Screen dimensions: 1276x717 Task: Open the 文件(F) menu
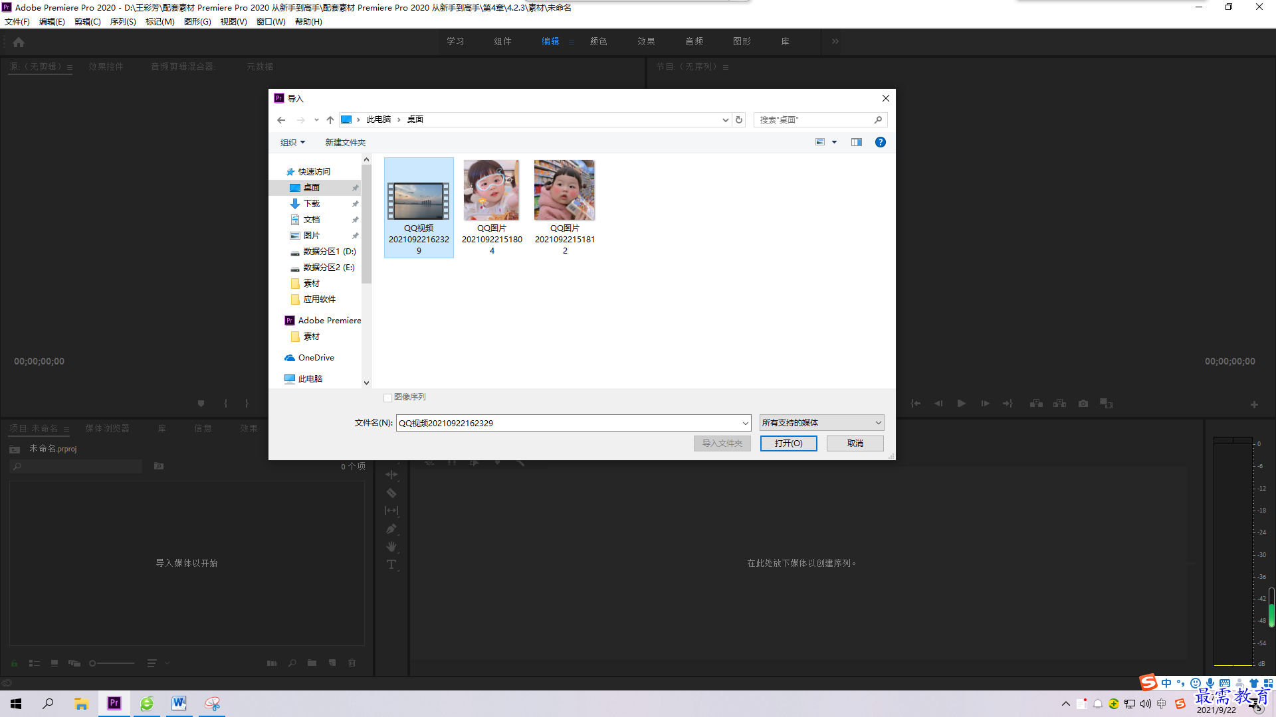pyautogui.click(x=17, y=22)
